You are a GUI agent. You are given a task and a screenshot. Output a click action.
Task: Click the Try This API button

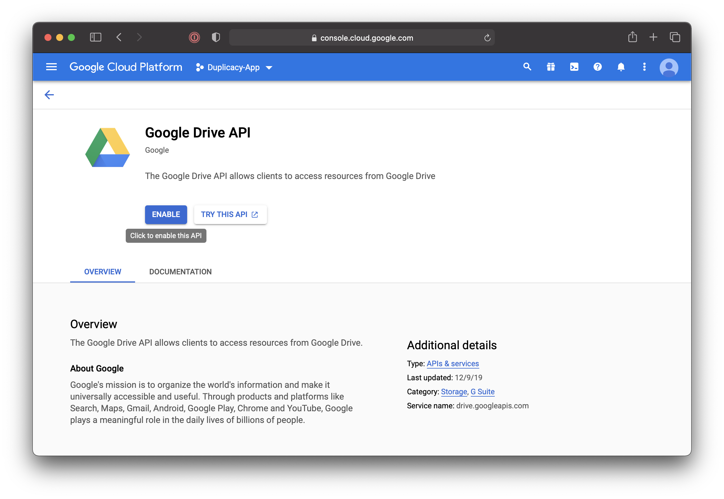pos(230,214)
